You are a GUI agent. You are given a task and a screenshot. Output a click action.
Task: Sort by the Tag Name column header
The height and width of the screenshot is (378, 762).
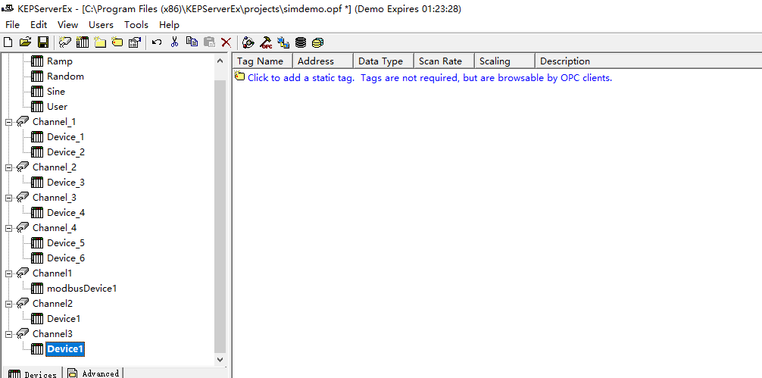click(262, 61)
